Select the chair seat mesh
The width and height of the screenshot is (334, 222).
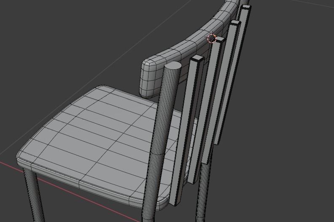[96, 145]
